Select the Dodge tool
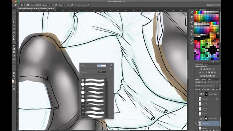This screenshot has width=233, height=131. tap(14, 56)
